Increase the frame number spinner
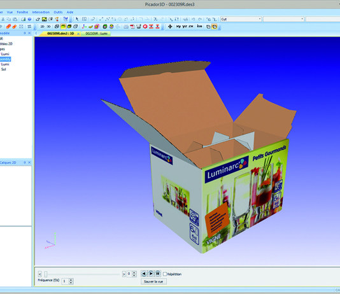Screen dimensions: 340x294 tap(134, 272)
